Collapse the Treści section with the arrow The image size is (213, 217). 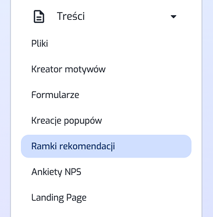pyautogui.click(x=173, y=17)
